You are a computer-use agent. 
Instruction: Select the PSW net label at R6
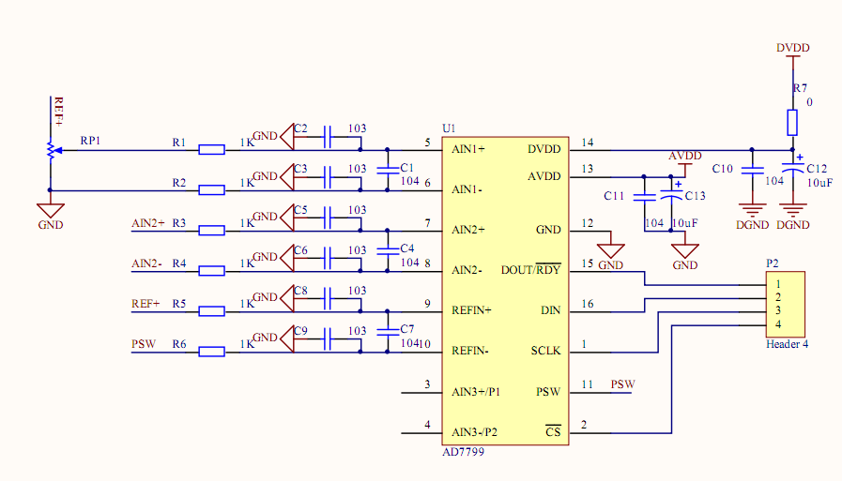(144, 344)
